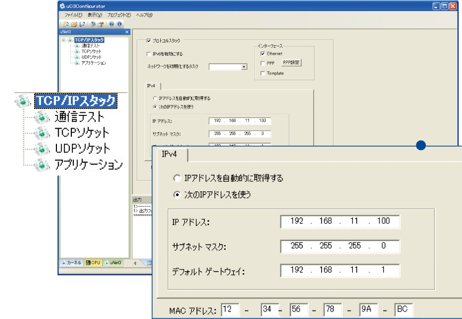
Task: Select small TCPソケット row in uNet3 panel
Action: tap(92, 51)
